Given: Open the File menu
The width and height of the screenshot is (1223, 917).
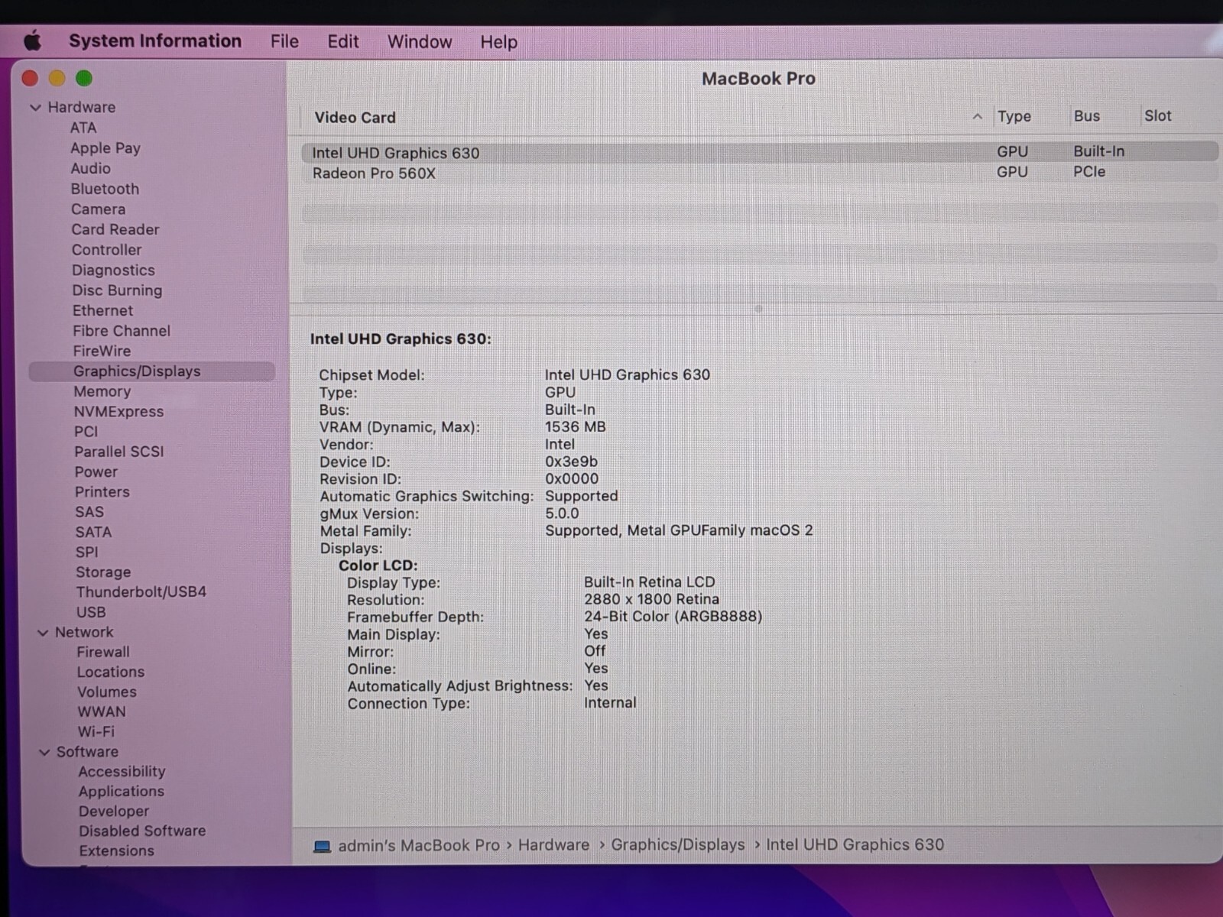Looking at the screenshot, I should pos(284,41).
